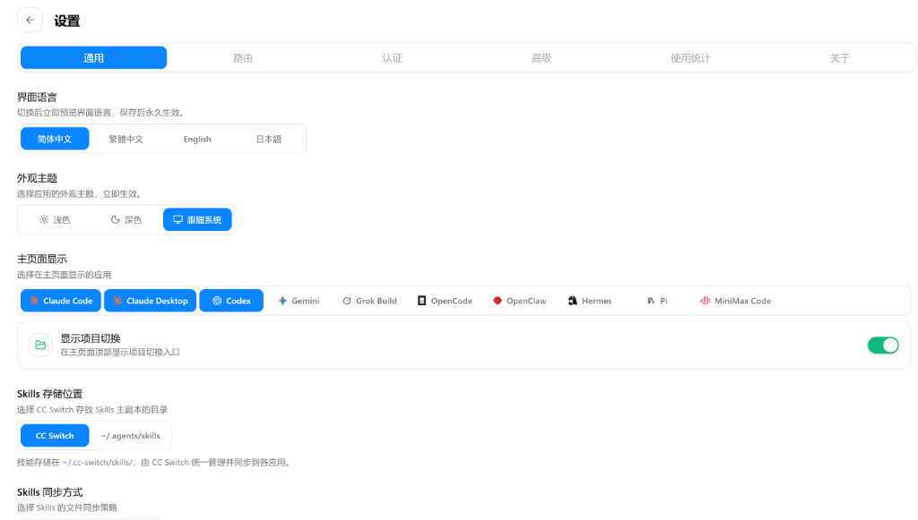918x520 pixels.
Task: Click the 界面语言 heading
Action: point(37,97)
